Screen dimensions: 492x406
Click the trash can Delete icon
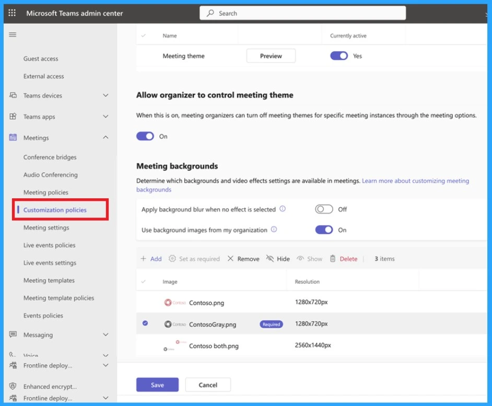coord(333,259)
